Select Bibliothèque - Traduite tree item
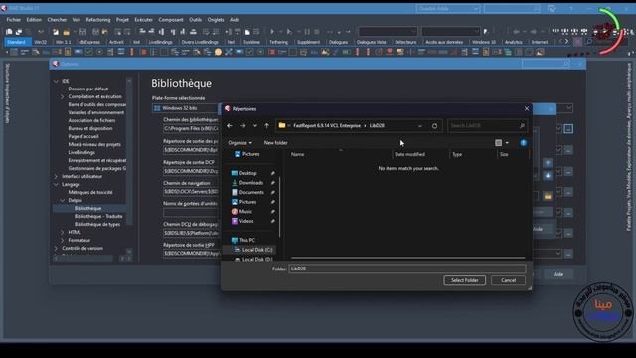The width and height of the screenshot is (636, 358). coord(98,217)
